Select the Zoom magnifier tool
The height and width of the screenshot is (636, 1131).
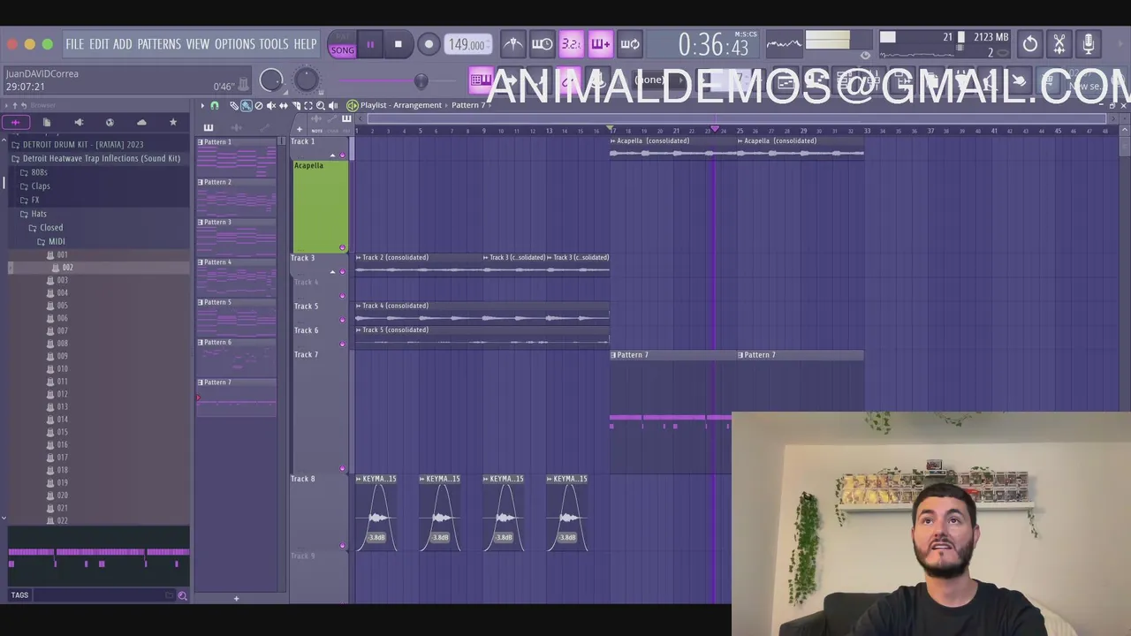click(x=321, y=105)
